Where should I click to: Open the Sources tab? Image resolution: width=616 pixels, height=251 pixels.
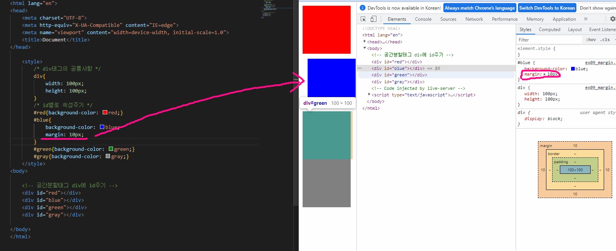pos(448,19)
